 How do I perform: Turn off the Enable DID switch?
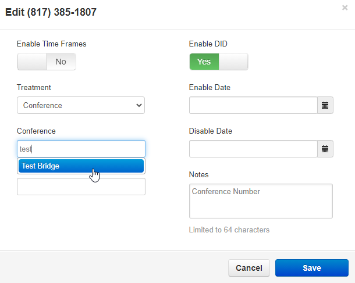click(218, 62)
